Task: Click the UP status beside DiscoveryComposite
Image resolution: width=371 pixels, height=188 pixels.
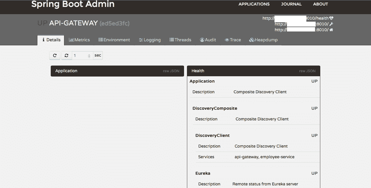Action: pos(314,108)
